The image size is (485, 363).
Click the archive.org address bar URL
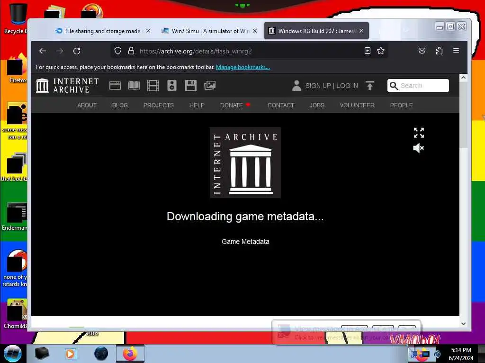[196, 51]
